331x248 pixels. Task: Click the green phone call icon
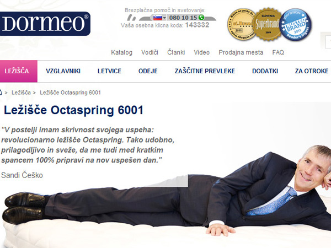click(201, 18)
